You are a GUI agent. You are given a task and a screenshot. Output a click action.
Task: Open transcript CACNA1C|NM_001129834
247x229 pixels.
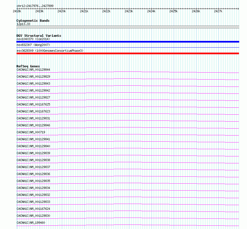coord(33,188)
